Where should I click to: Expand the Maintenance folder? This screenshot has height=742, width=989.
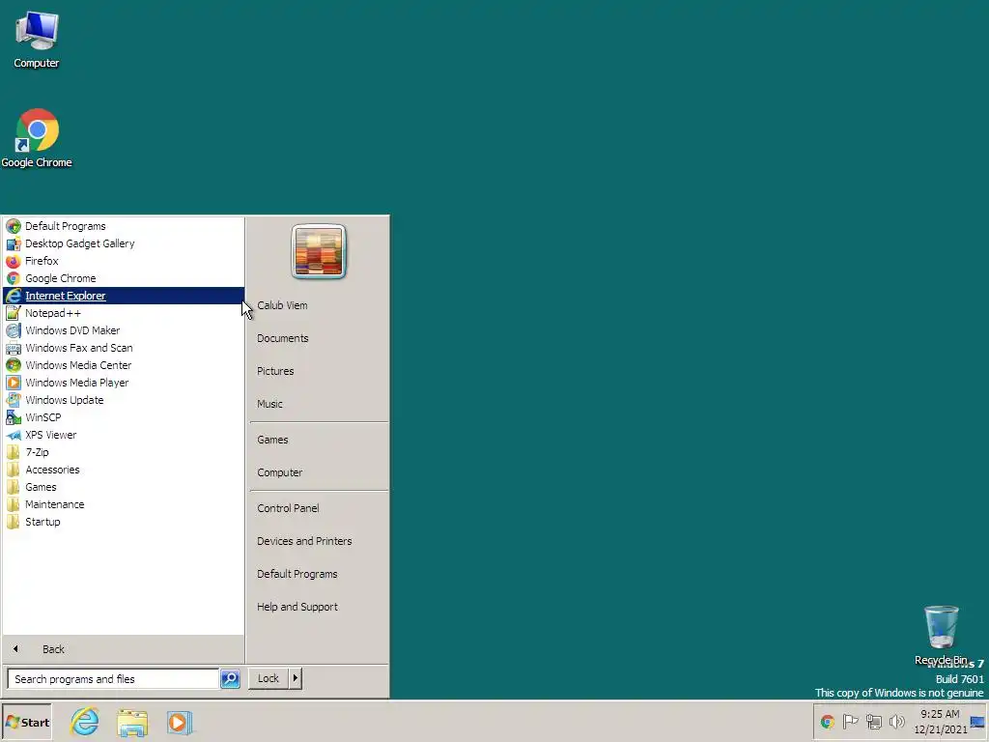124,504
